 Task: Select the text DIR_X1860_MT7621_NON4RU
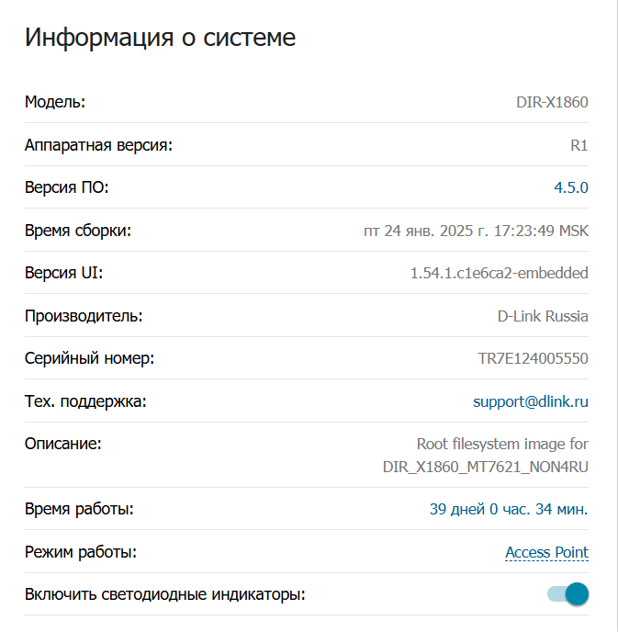[486, 468]
